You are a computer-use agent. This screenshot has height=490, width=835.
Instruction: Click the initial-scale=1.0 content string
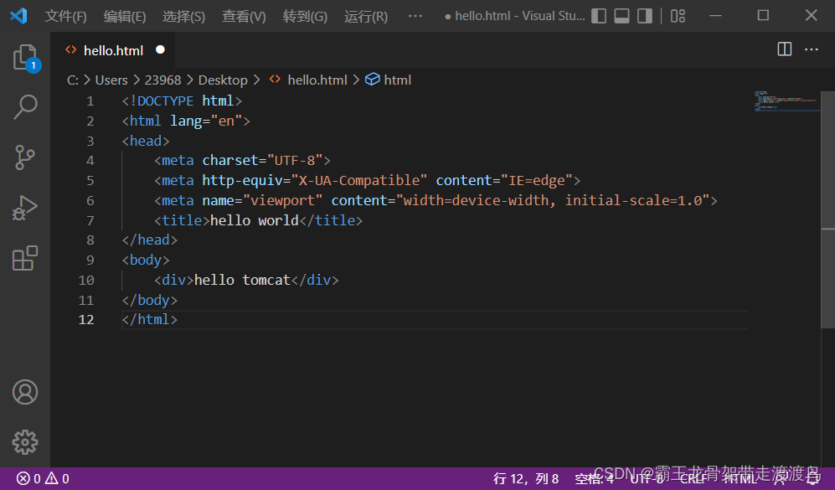637,200
